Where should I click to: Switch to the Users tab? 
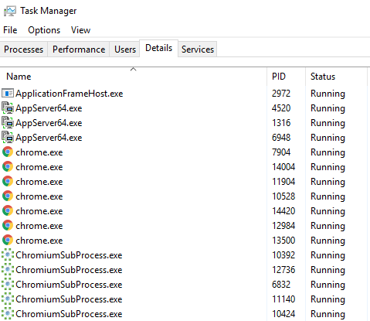click(x=125, y=50)
